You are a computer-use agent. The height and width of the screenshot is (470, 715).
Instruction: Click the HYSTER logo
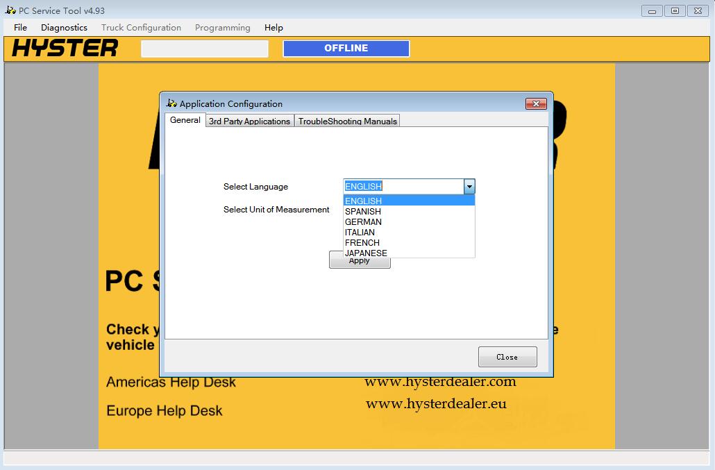coord(65,48)
